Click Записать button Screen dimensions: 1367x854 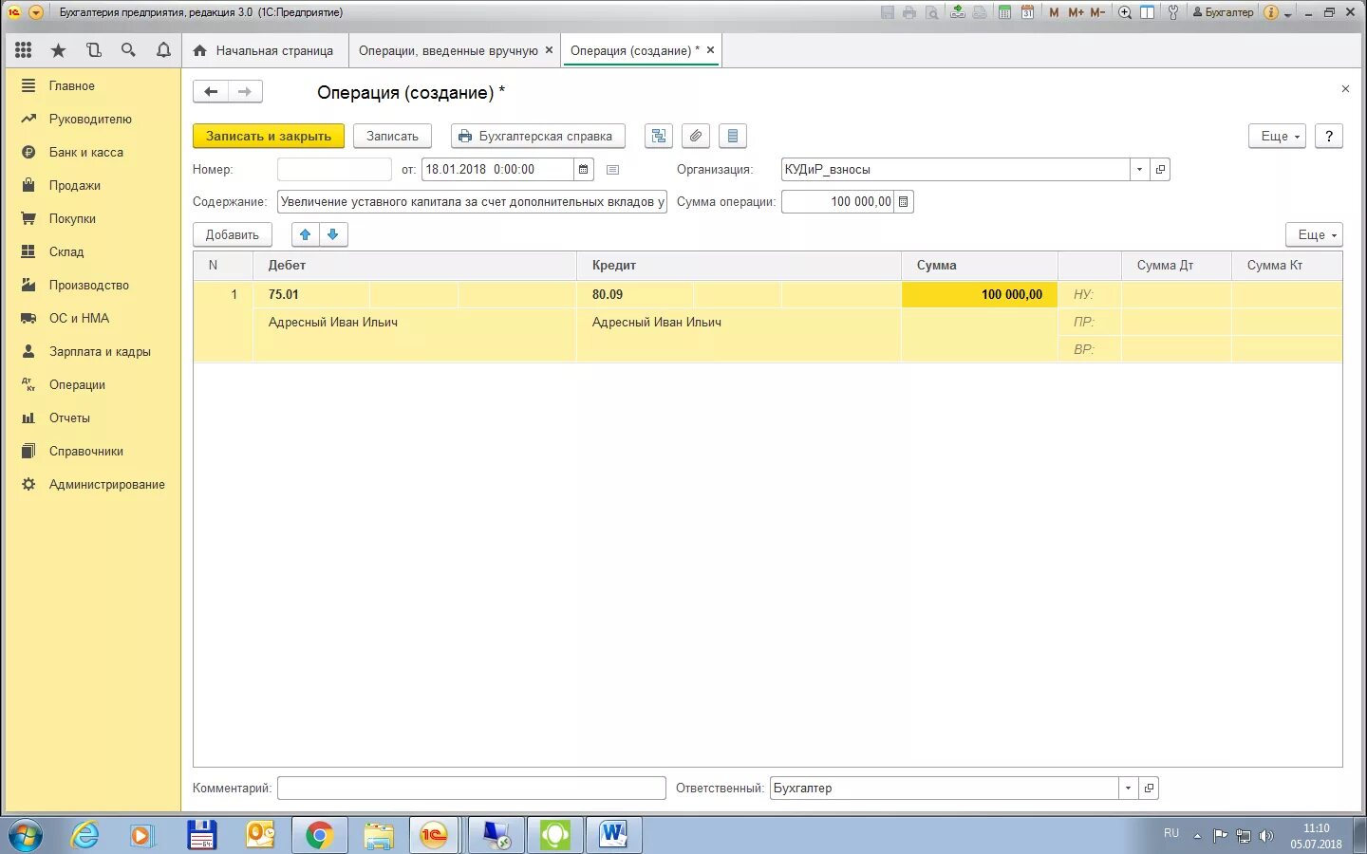392,136
